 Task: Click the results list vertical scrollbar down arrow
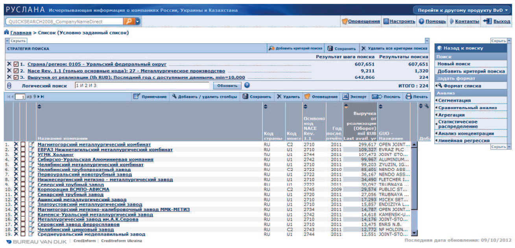coord(413,232)
